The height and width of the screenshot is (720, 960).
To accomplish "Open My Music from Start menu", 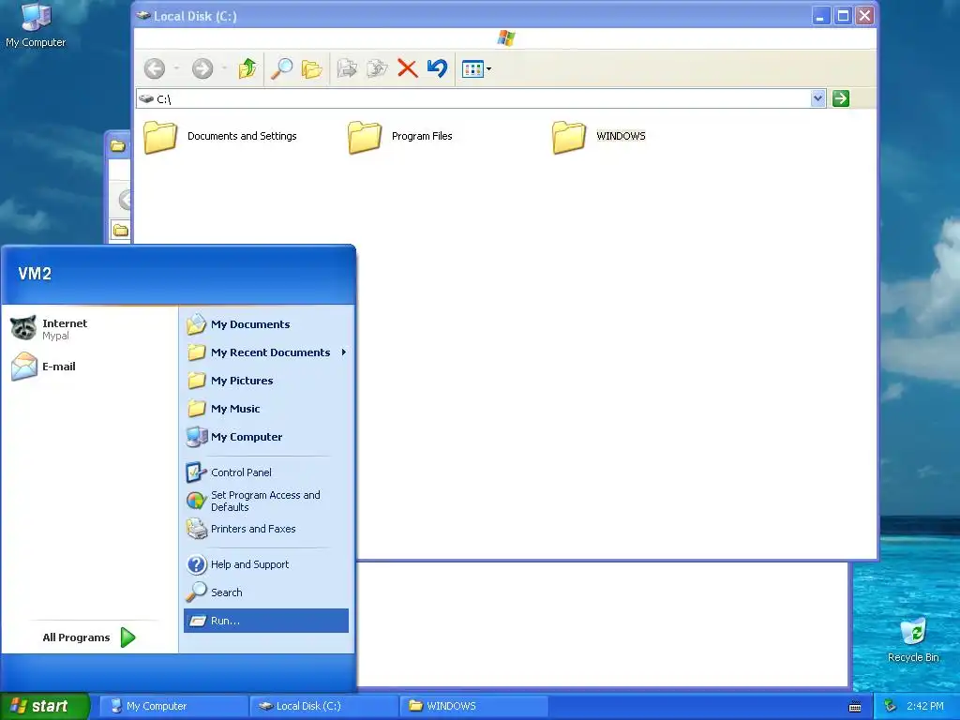I will (266, 409).
